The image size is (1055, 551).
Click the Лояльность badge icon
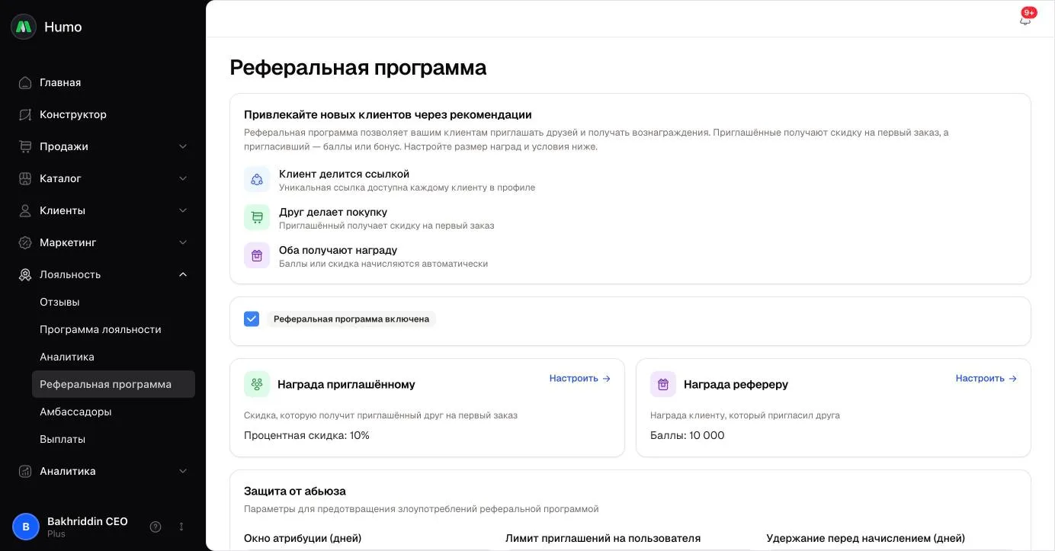pos(25,274)
